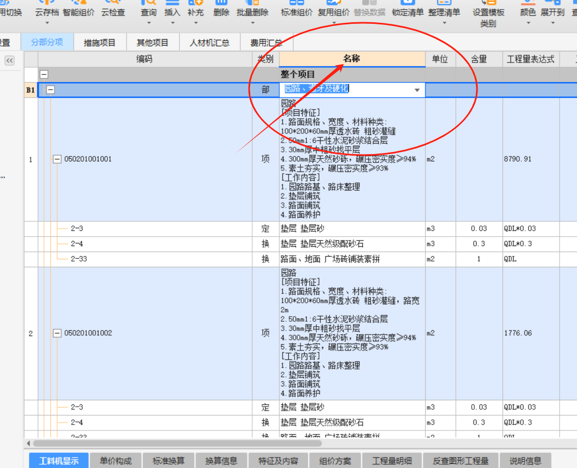This screenshot has width=577, height=468.
Task: Open dropdown arrow under 批量删除
Action: click(253, 23)
